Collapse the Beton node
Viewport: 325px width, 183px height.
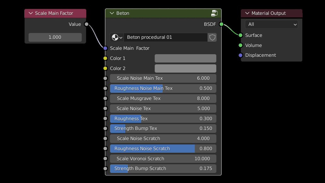[x=112, y=13]
